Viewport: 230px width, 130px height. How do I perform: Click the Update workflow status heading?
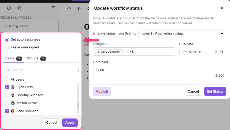pos(118,8)
